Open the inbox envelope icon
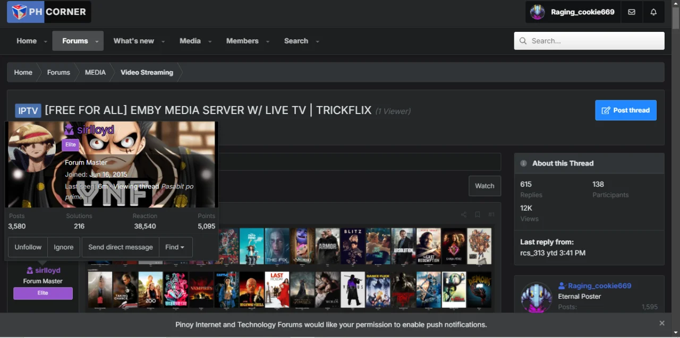This screenshot has height=338, width=680. tap(632, 12)
